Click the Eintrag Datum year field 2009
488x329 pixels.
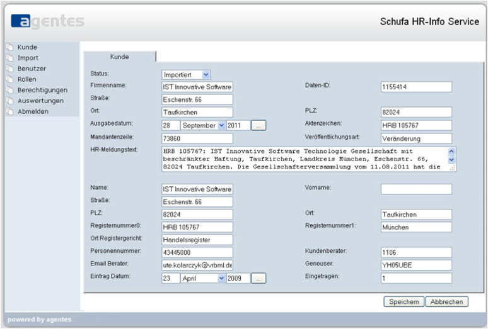(238, 278)
